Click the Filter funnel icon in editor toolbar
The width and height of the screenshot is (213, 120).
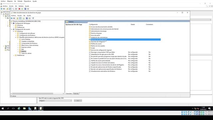[33, 18]
